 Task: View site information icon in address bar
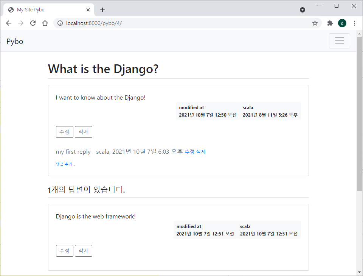[x=60, y=23]
